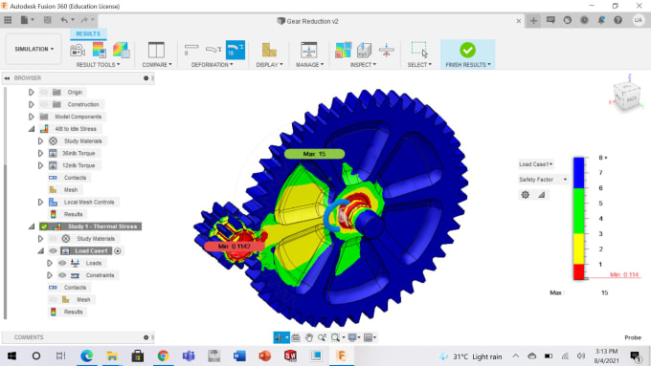Click the Display mesh visibility icon
The width and height of the screenshot is (651, 366).
[x=269, y=50]
